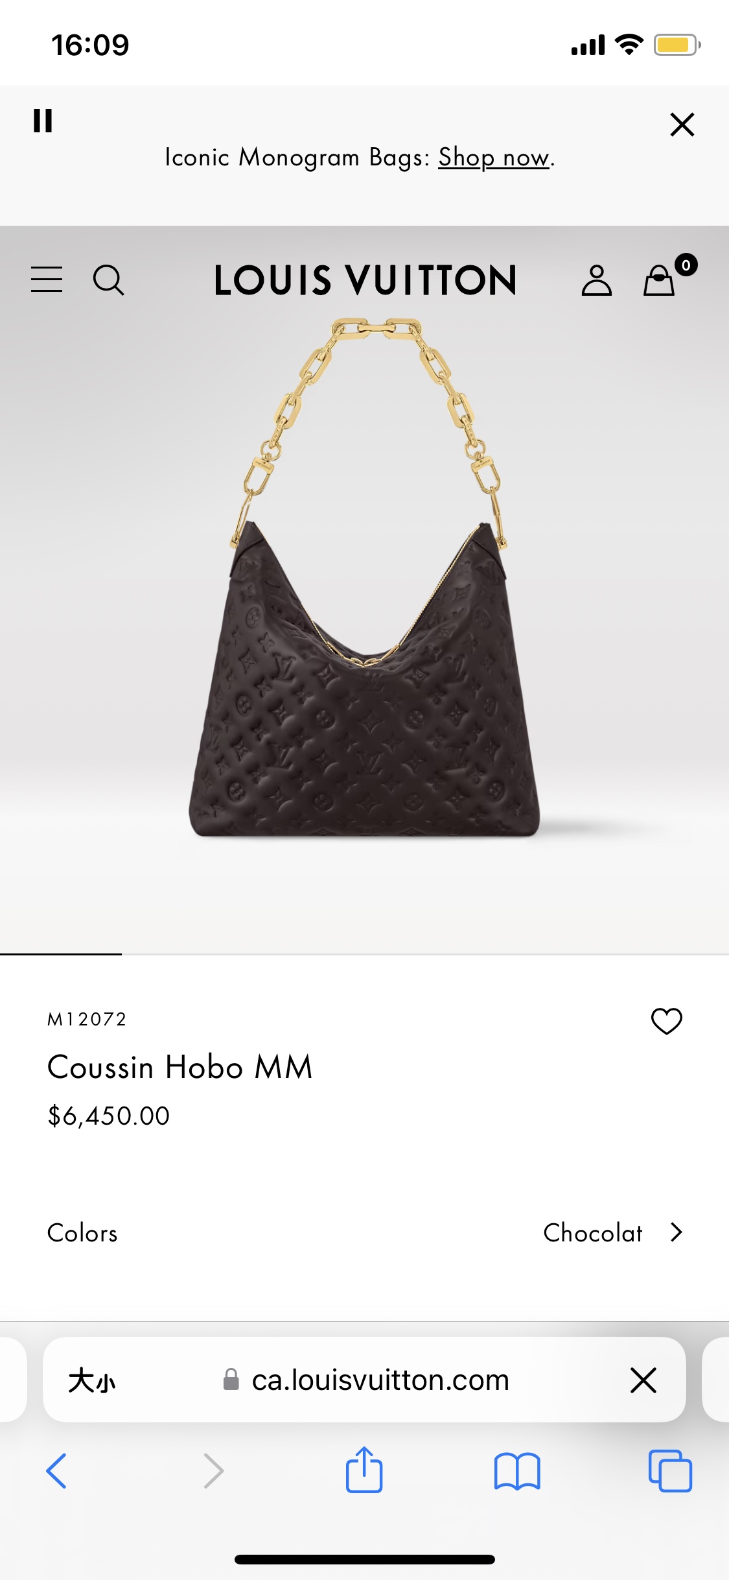Stop loading with address bar X
Image resolution: width=729 pixels, height=1580 pixels.
pos(643,1380)
